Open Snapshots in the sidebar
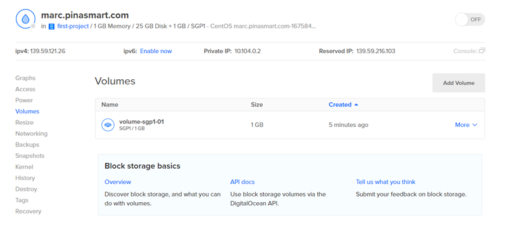 [30, 156]
